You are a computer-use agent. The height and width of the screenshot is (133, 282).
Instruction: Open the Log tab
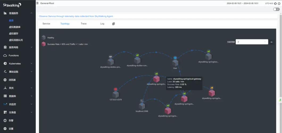pos(102,24)
